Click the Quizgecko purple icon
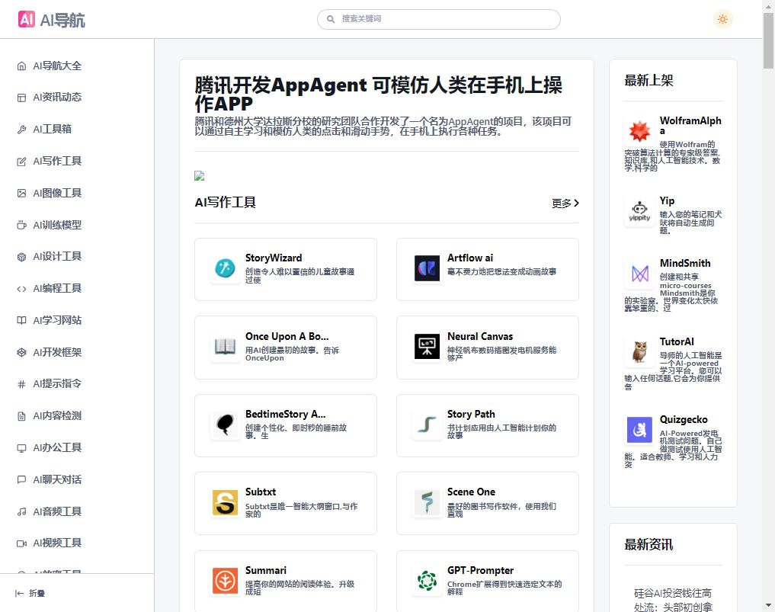This screenshot has height=612, width=775. [639, 430]
